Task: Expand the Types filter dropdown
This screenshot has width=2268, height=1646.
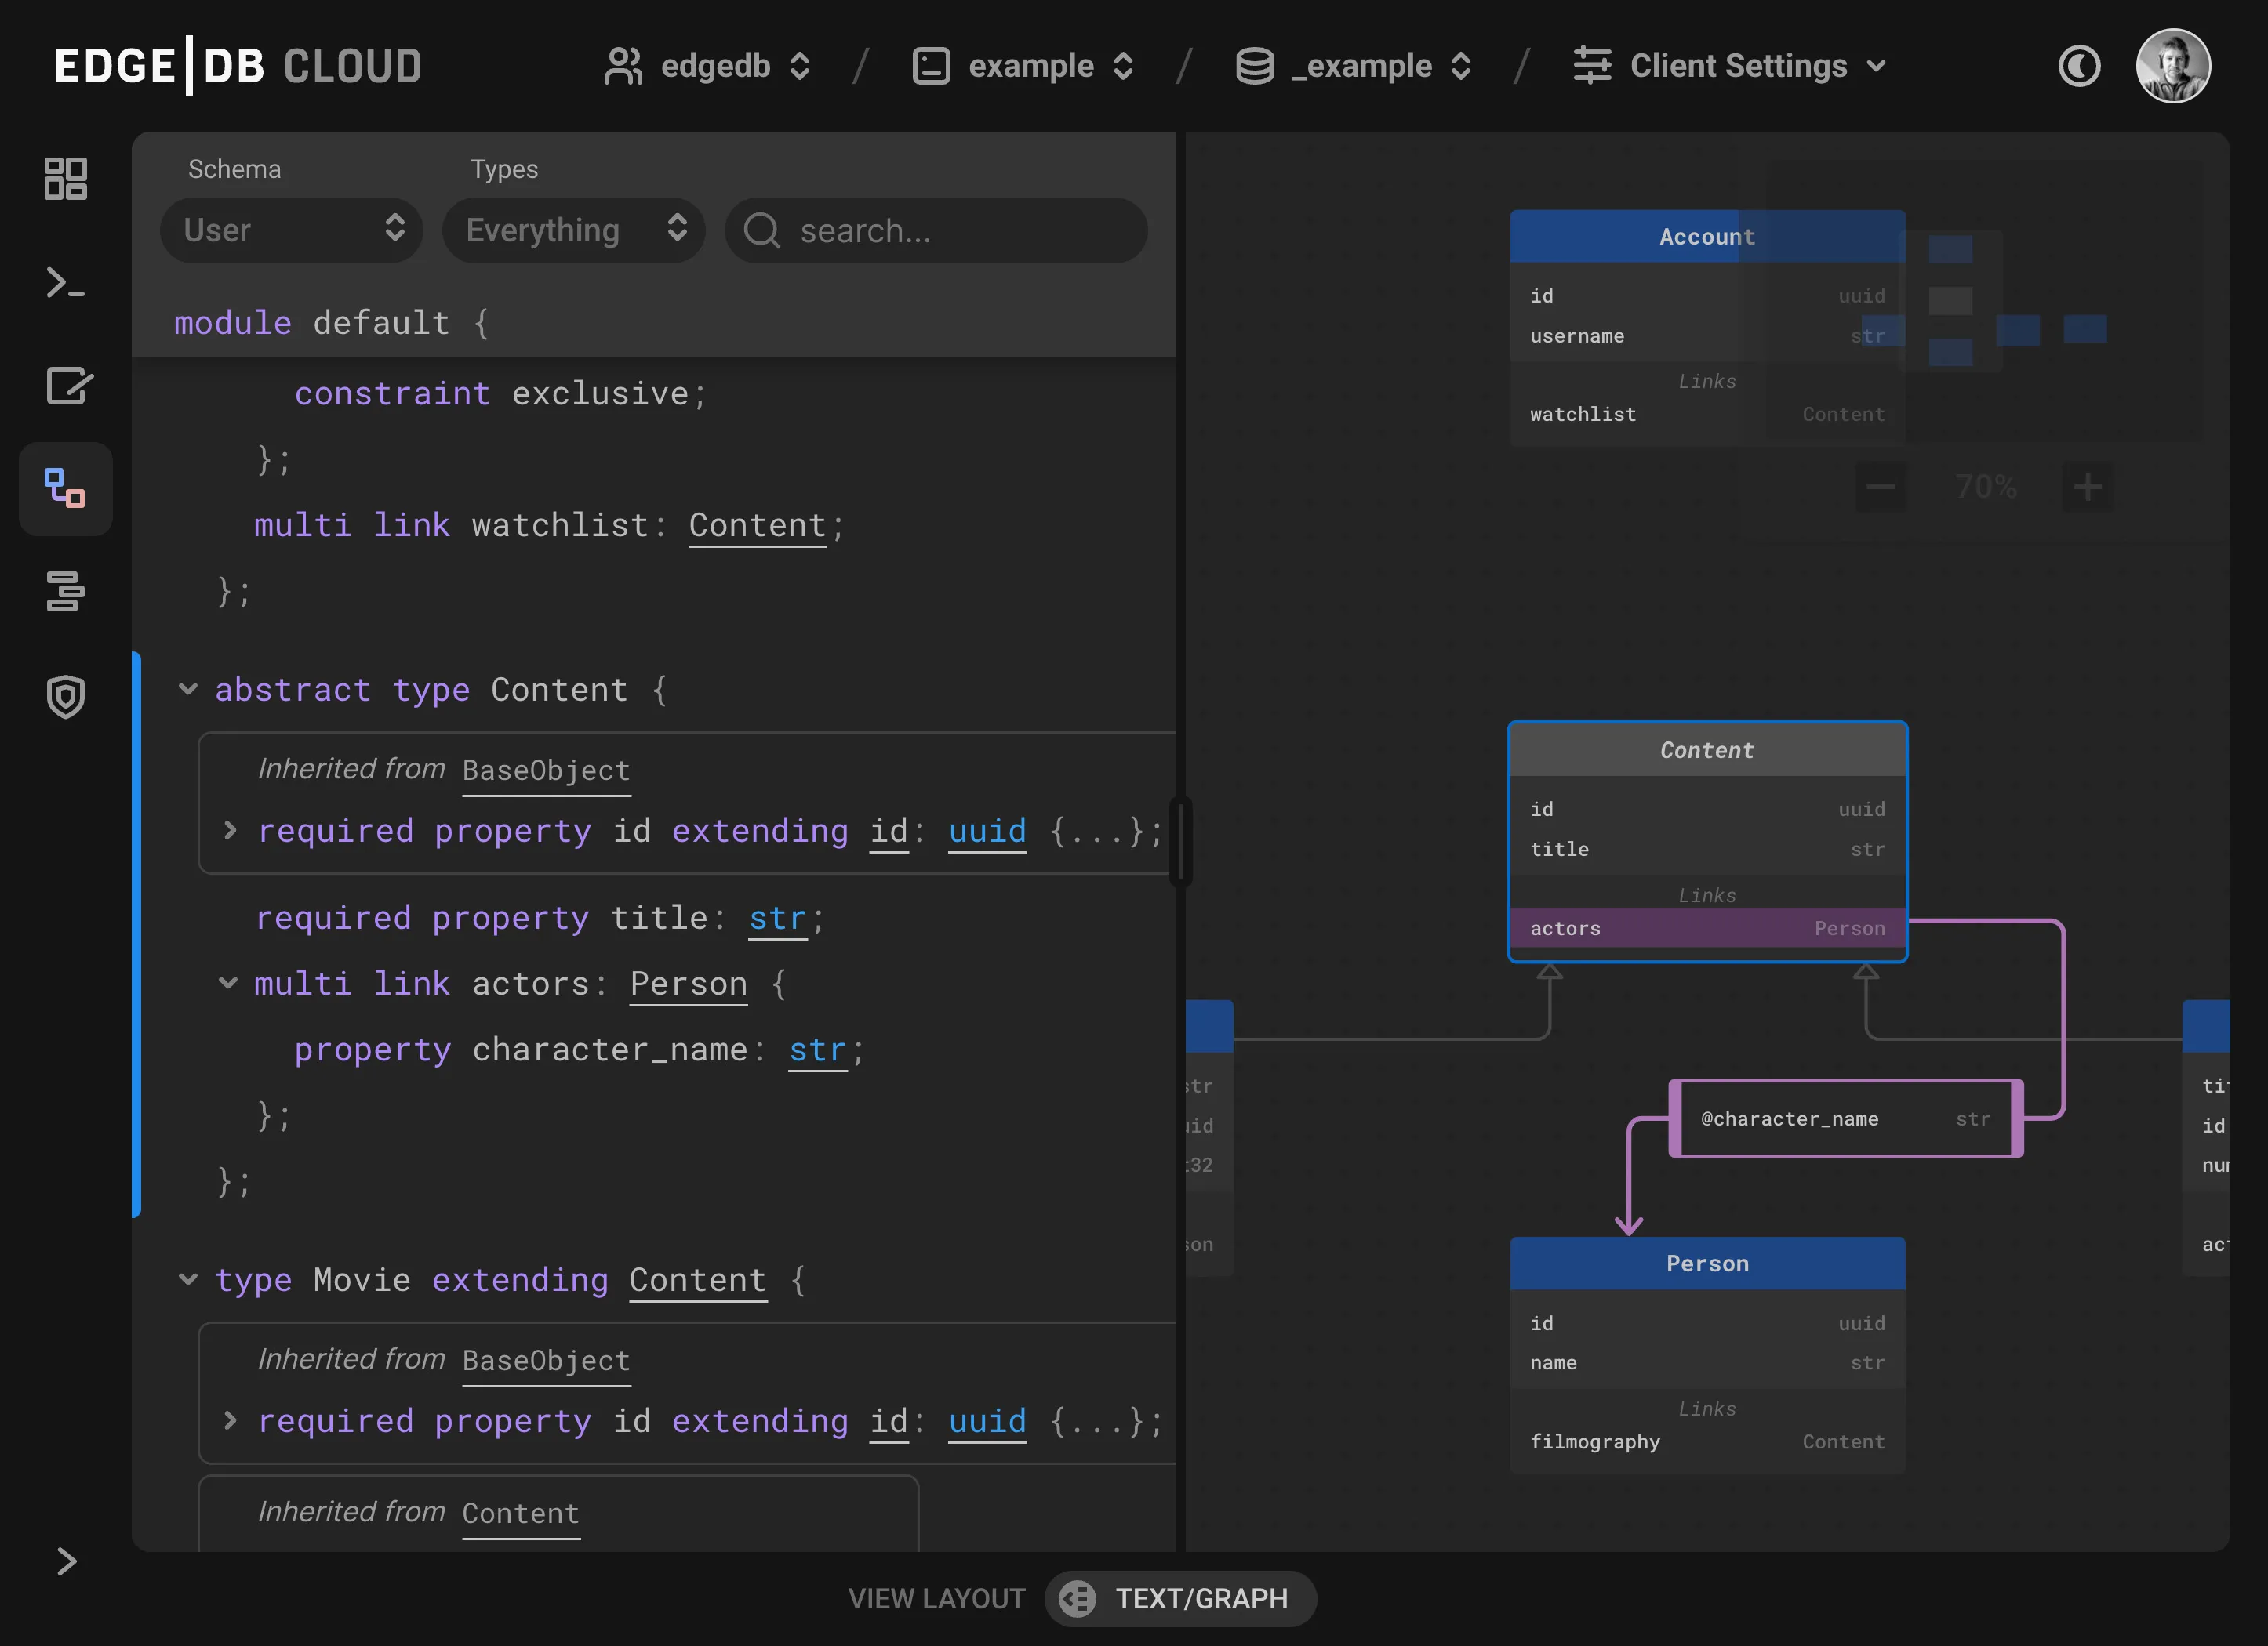Action: click(x=572, y=230)
